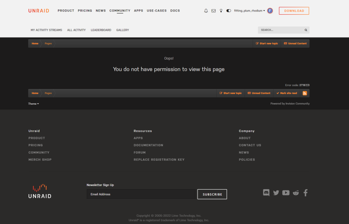The height and width of the screenshot is (224, 349).
Task: Click the Download button
Action: [x=294, y=11]
